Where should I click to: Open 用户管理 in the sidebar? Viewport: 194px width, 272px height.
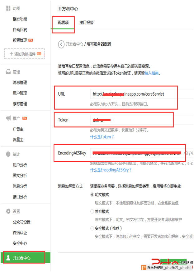point(20,93)
